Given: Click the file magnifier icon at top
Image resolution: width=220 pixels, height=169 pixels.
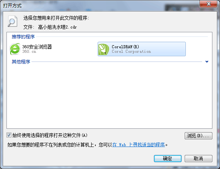Looking at the screenshot, I should point(13,21).
